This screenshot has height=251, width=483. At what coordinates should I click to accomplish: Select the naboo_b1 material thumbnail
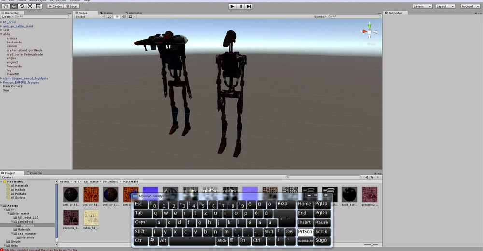[x=91, y=220]
